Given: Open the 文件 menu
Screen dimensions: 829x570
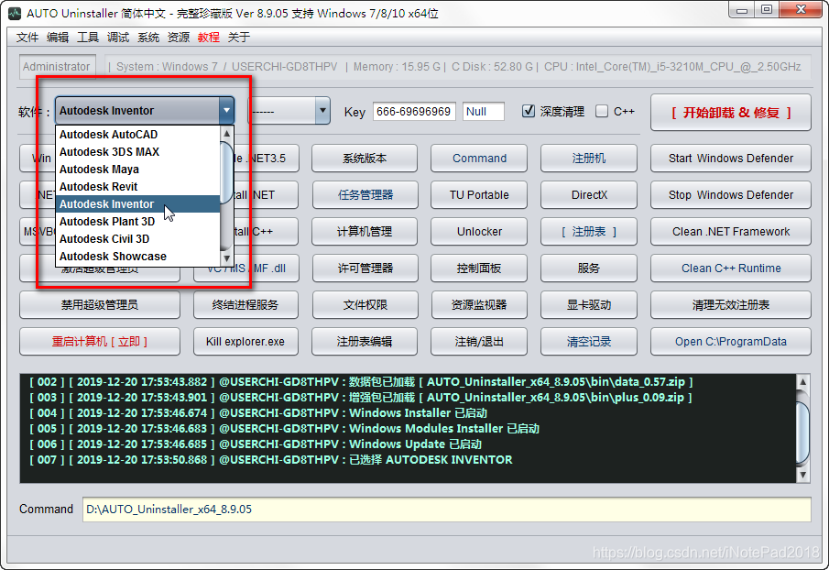Looking at the screenshot, I should pos(27,37).
